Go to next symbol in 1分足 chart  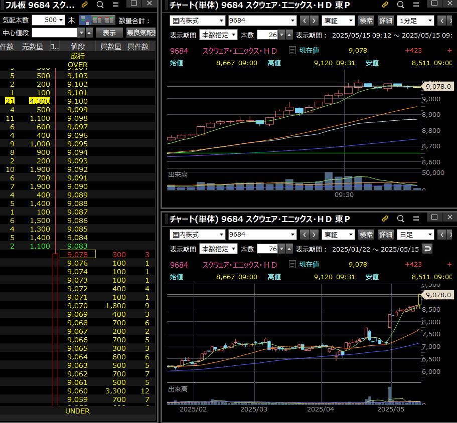[314, 21]
